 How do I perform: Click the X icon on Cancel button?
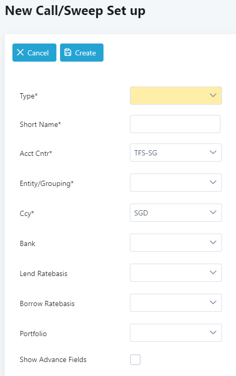pyautogui.click(x=20, y=52)
